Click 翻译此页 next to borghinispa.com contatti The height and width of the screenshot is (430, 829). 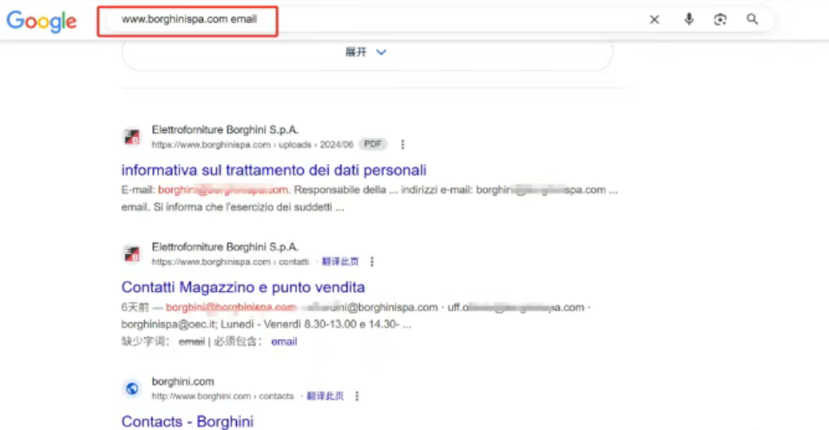pos(340,262)
